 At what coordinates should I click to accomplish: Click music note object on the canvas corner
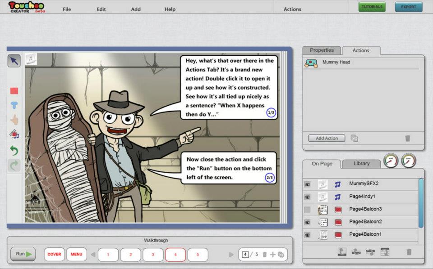[31, 58]
